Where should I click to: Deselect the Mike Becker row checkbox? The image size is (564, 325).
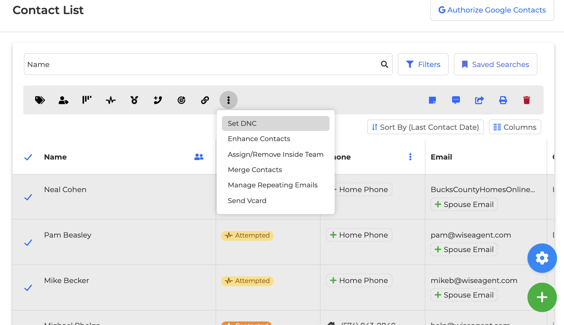pyautogui.click(x=28, y=288)
